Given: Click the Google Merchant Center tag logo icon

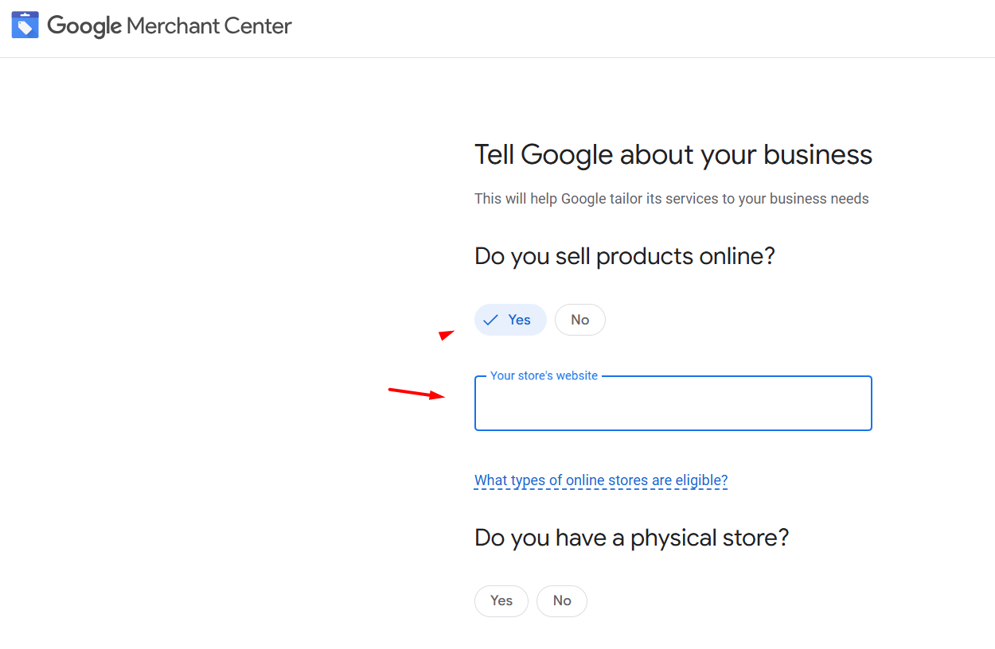Looking at the screenshot, I should point(25,25).
